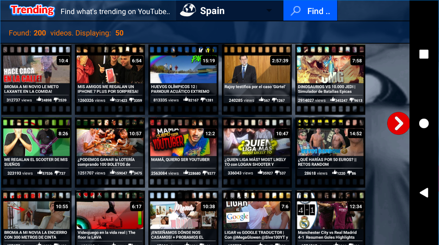Open Rajoy testifica video thumbnail
This screenshot has height=245, width=439.
pyautogui.click(x=257, y=69)
